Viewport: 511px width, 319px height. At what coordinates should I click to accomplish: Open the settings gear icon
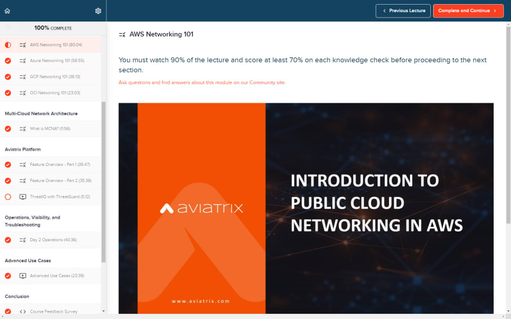coord(98,11)
